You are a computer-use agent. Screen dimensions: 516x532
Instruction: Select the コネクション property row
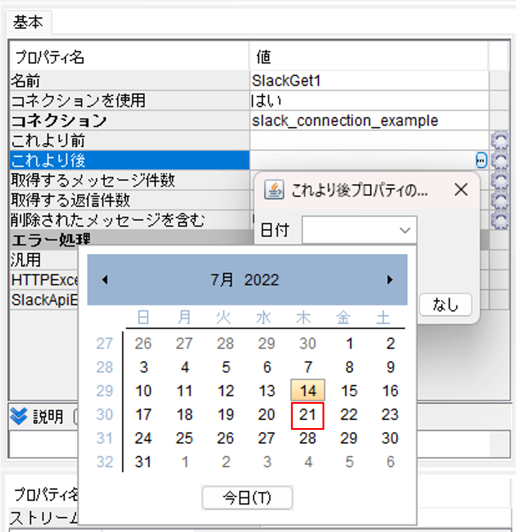click(x=129, y=120)
